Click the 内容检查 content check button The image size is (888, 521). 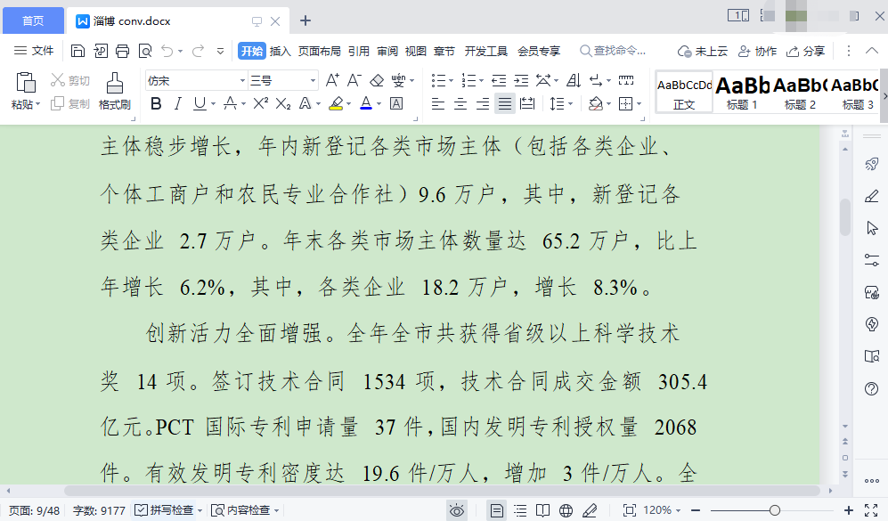(x=240, y=510)
